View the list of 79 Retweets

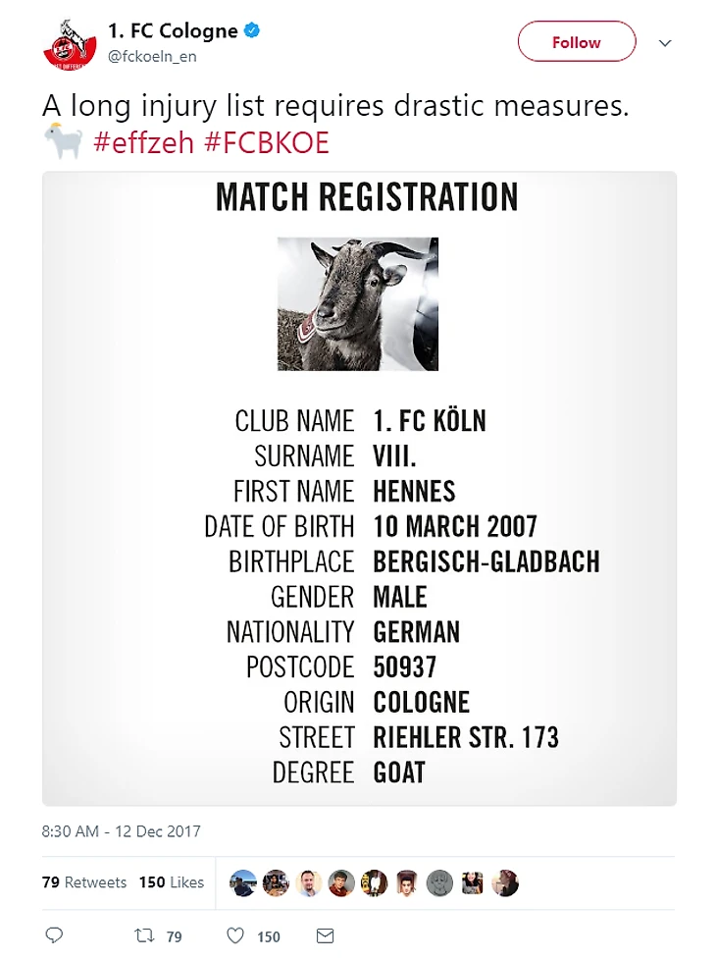click(84, 882)
